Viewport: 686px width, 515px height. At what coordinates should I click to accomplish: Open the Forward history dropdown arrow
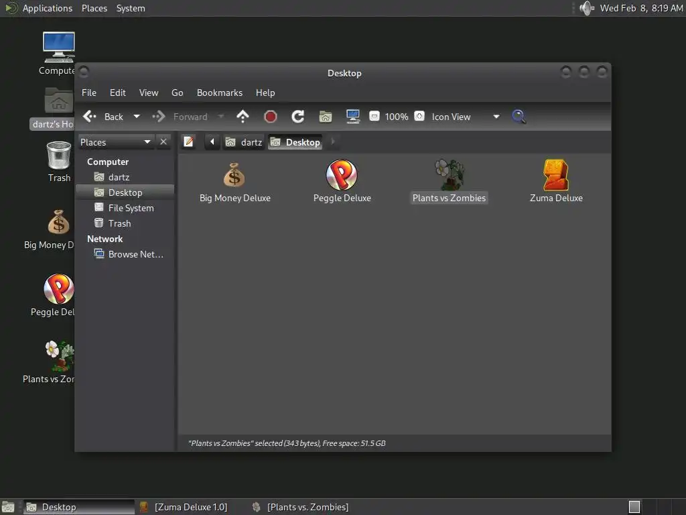(221, 117)
